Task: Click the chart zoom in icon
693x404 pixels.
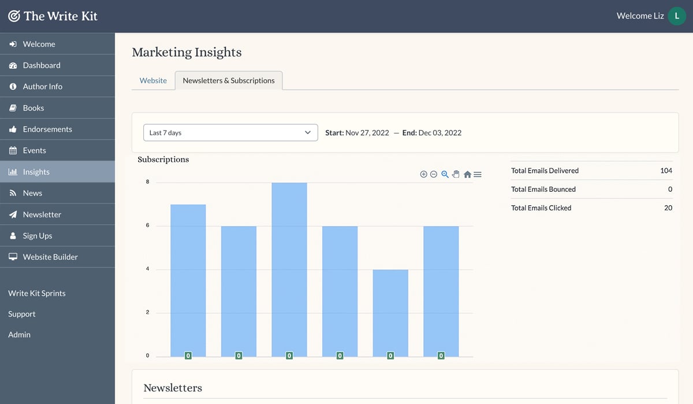Action: coord(423,174)
